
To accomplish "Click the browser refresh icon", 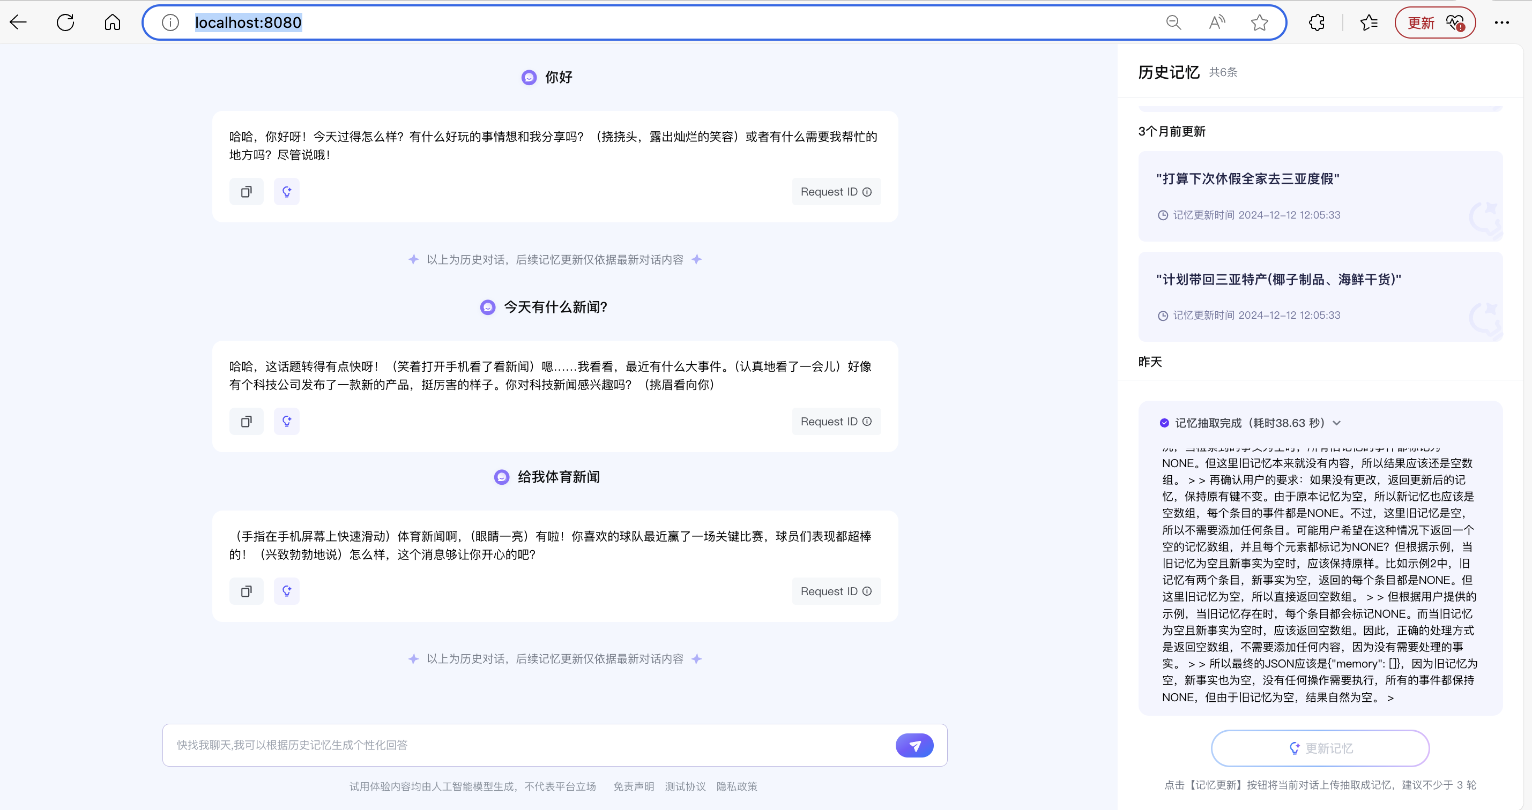I will click(x=65, y=22).
